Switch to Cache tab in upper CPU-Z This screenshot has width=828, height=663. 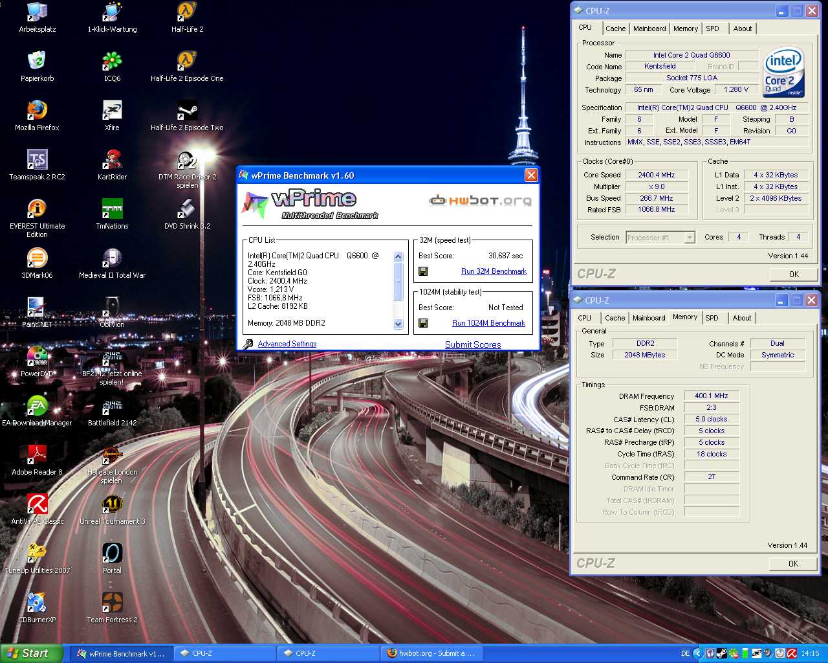615,28
